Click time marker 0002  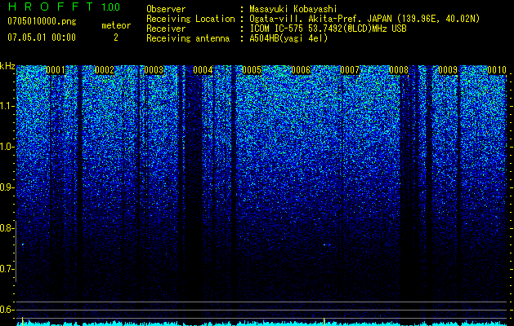point(105,70)
